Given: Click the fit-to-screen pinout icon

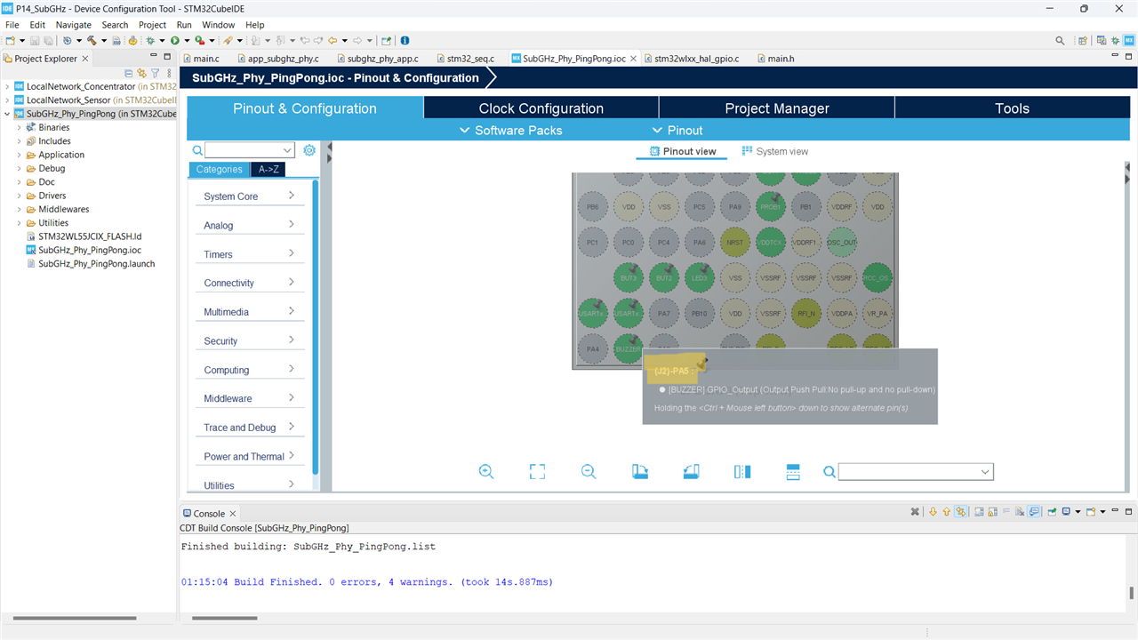Looking at the screenshot, I should tap(537, 472).
